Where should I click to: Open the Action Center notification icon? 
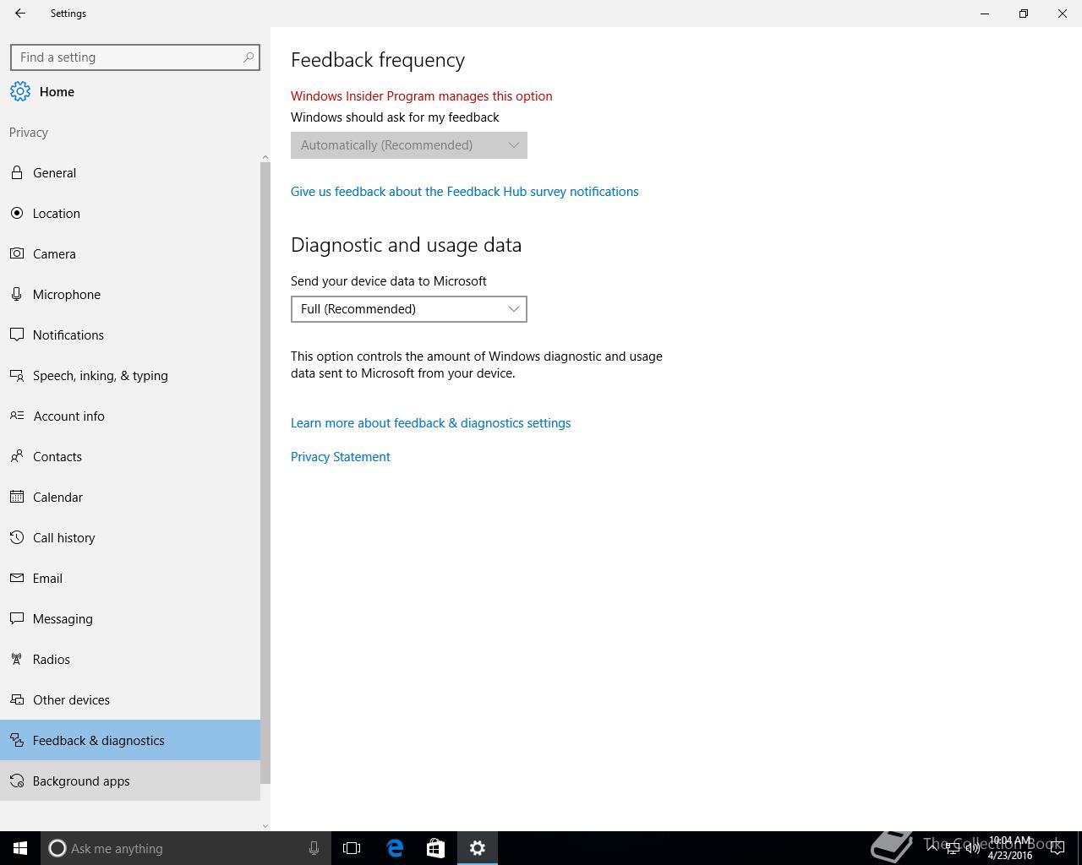pos(1057,848)
